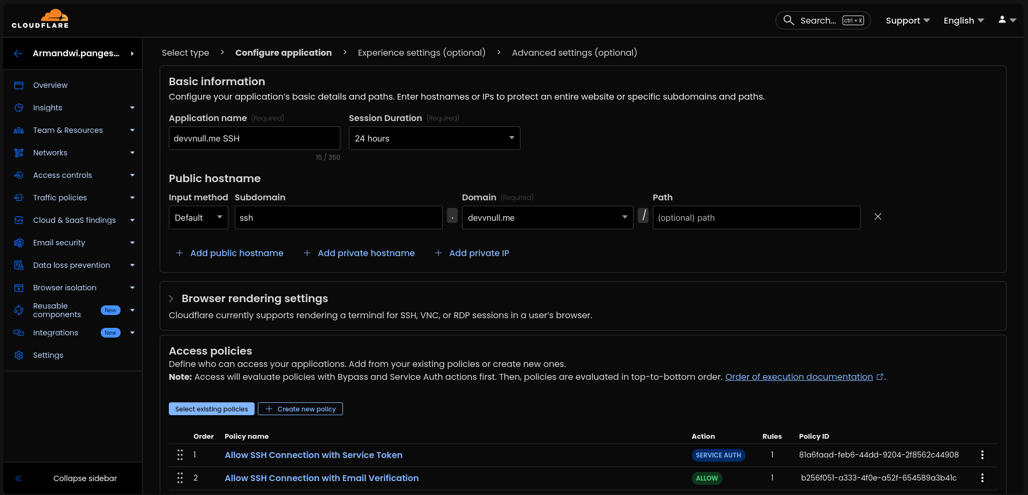Viewport: 1028px width, 495px height.
Task: Expand the Access controls menu arrow
Action: click(132, 175)
